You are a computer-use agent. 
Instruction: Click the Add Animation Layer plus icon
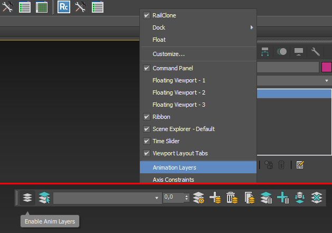click(x=215, y=198)
